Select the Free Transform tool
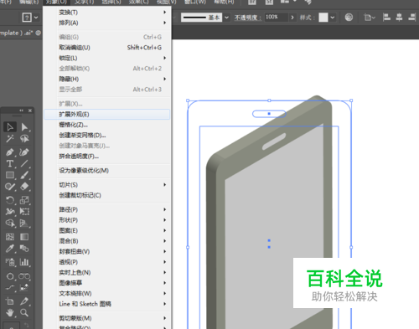The height and width of the screenshot is (329, 419). click(24, 212)
